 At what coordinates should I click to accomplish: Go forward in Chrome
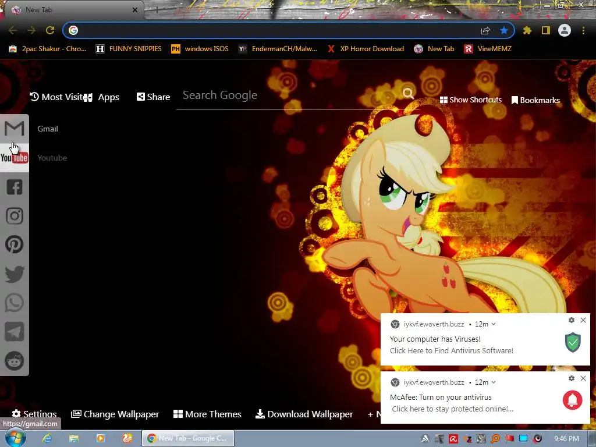pyautogui.click(x=31, y=30)
